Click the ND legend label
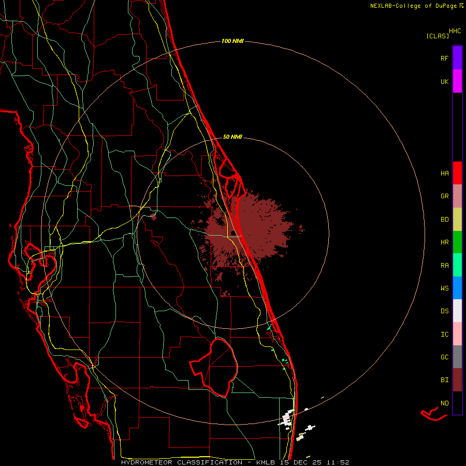 click(444, 403)
